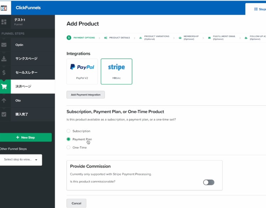Click the dollar icon beside セールスレター
266x208 pixels.
tap(4, 72)
